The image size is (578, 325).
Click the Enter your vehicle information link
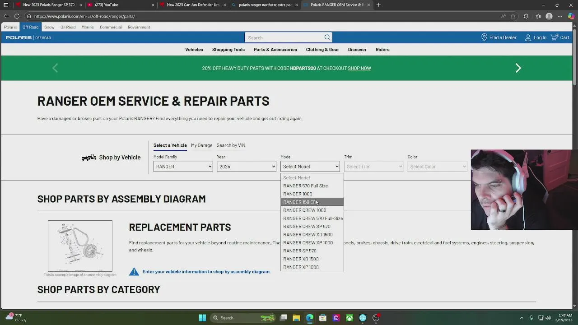click(x=206, y=272)
